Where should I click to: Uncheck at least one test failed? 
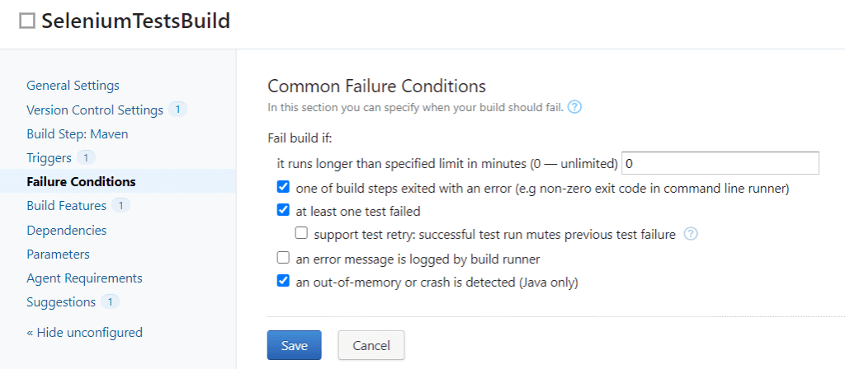283,210
